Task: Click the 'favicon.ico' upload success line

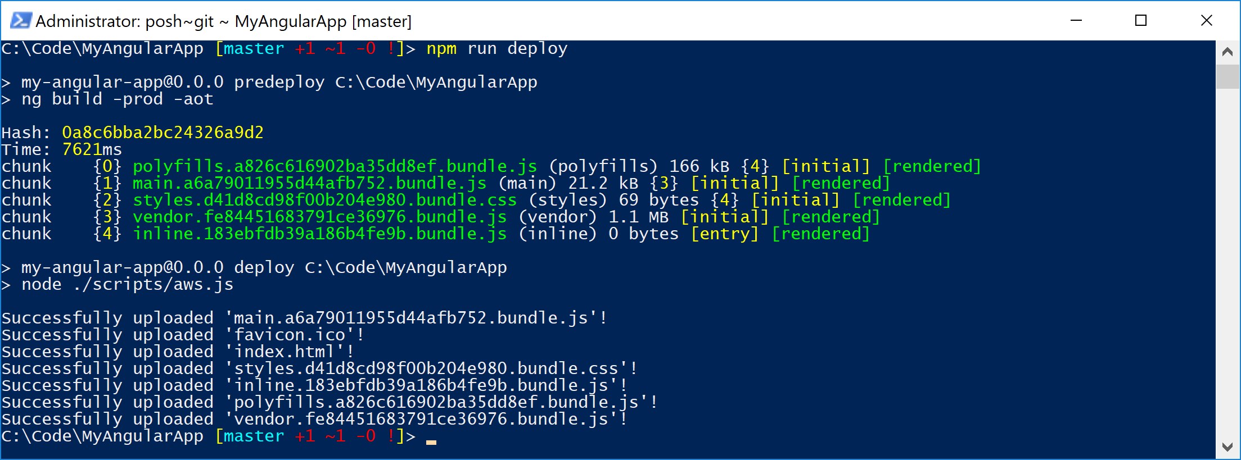Action: [183, 335]
